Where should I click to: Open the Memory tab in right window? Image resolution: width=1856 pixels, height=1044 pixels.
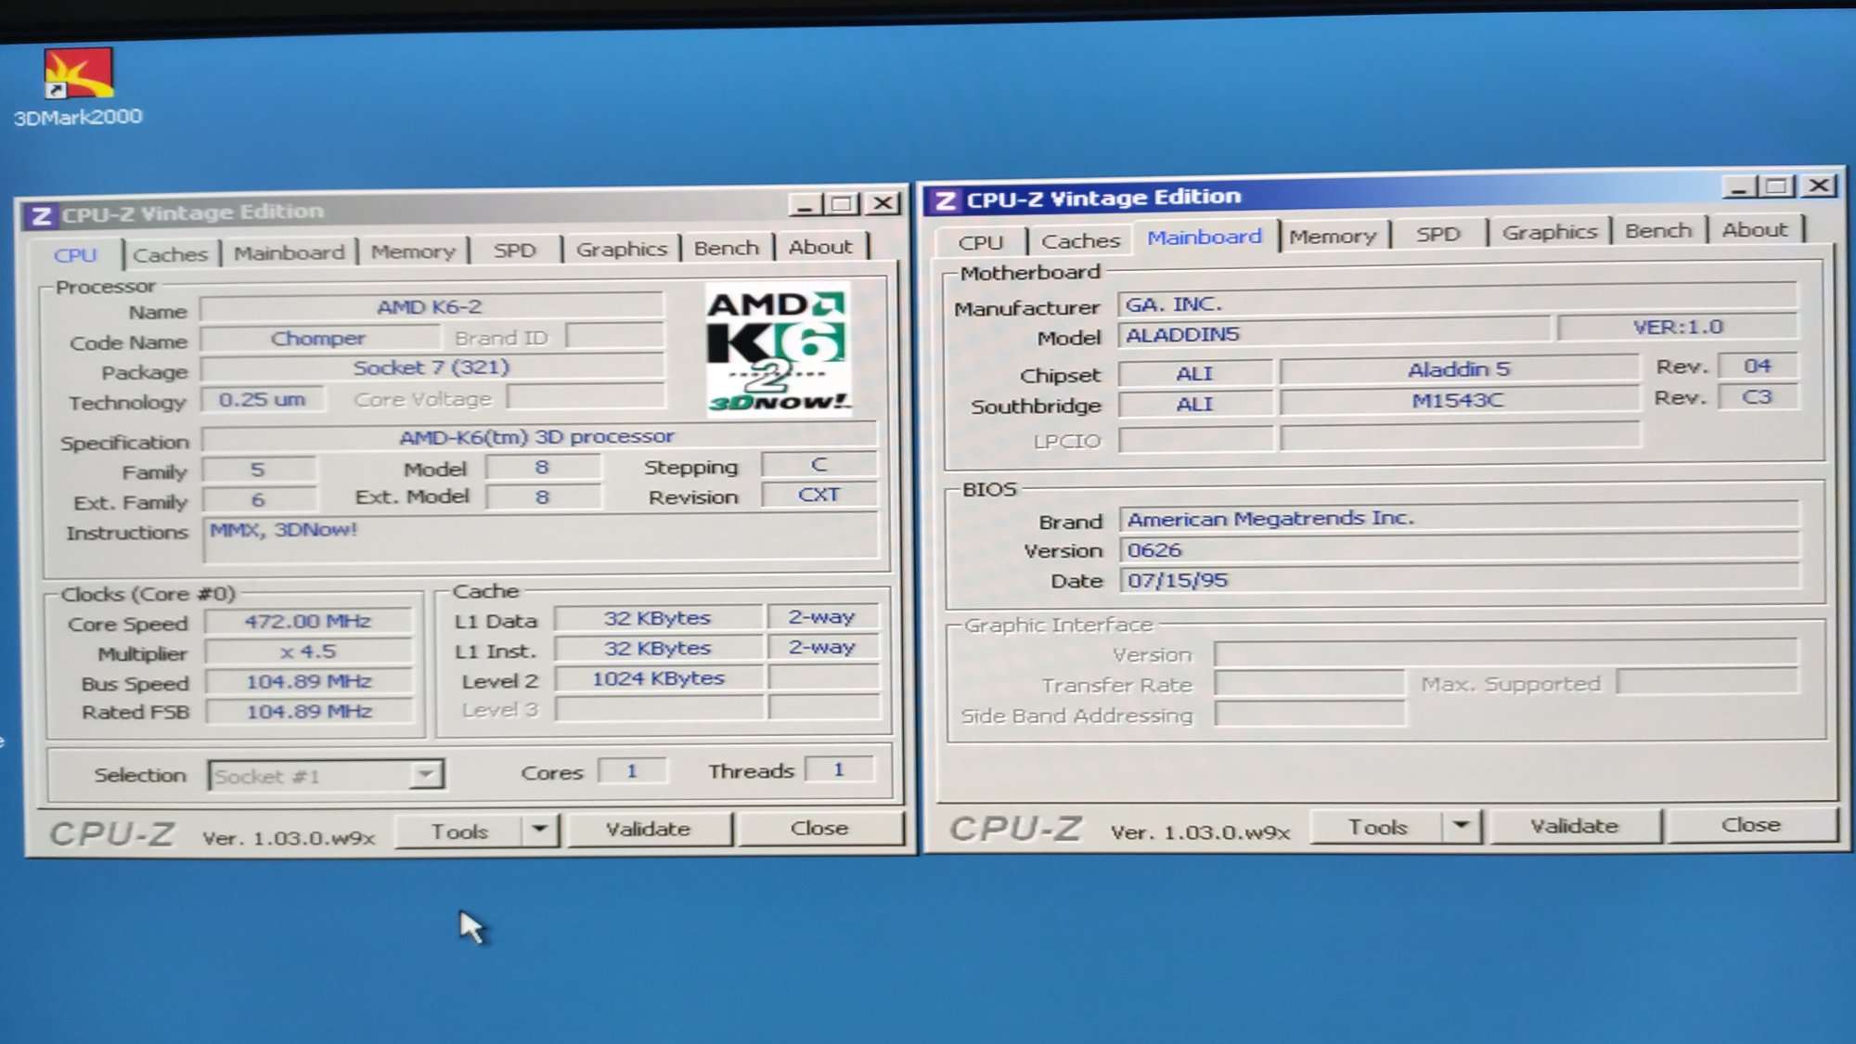(x=1333, y=236)
